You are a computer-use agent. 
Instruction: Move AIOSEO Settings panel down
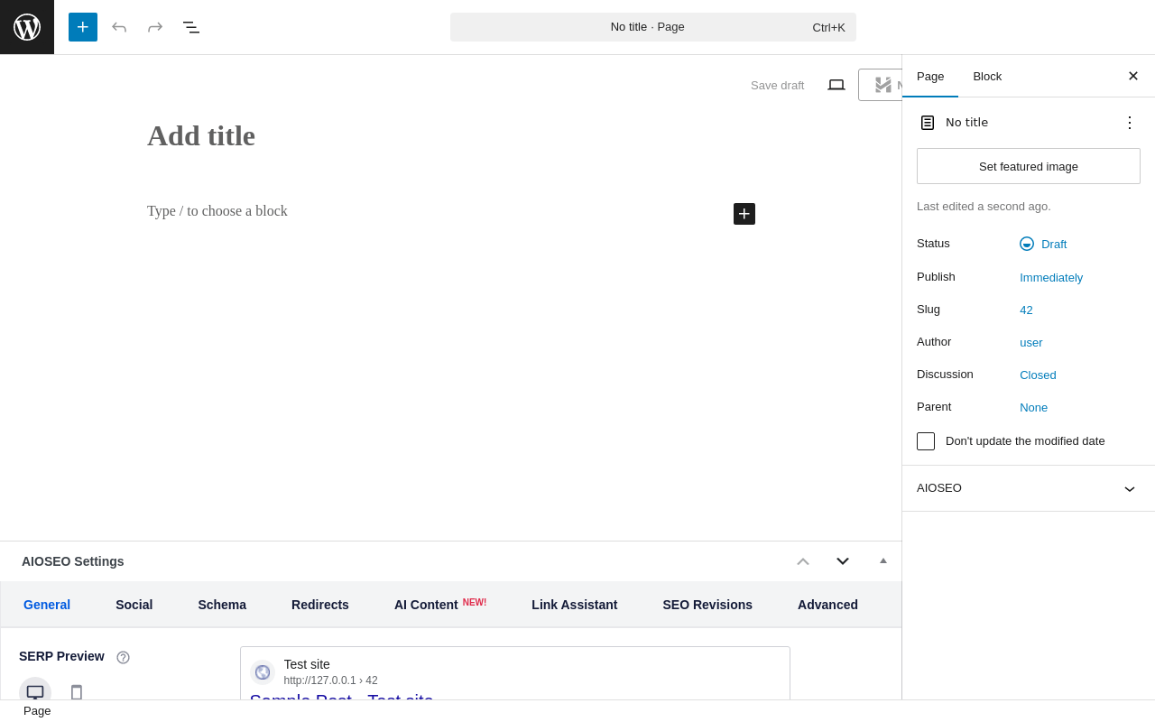843,561
